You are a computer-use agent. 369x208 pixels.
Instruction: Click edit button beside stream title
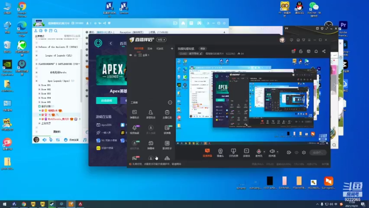(202, 49)
